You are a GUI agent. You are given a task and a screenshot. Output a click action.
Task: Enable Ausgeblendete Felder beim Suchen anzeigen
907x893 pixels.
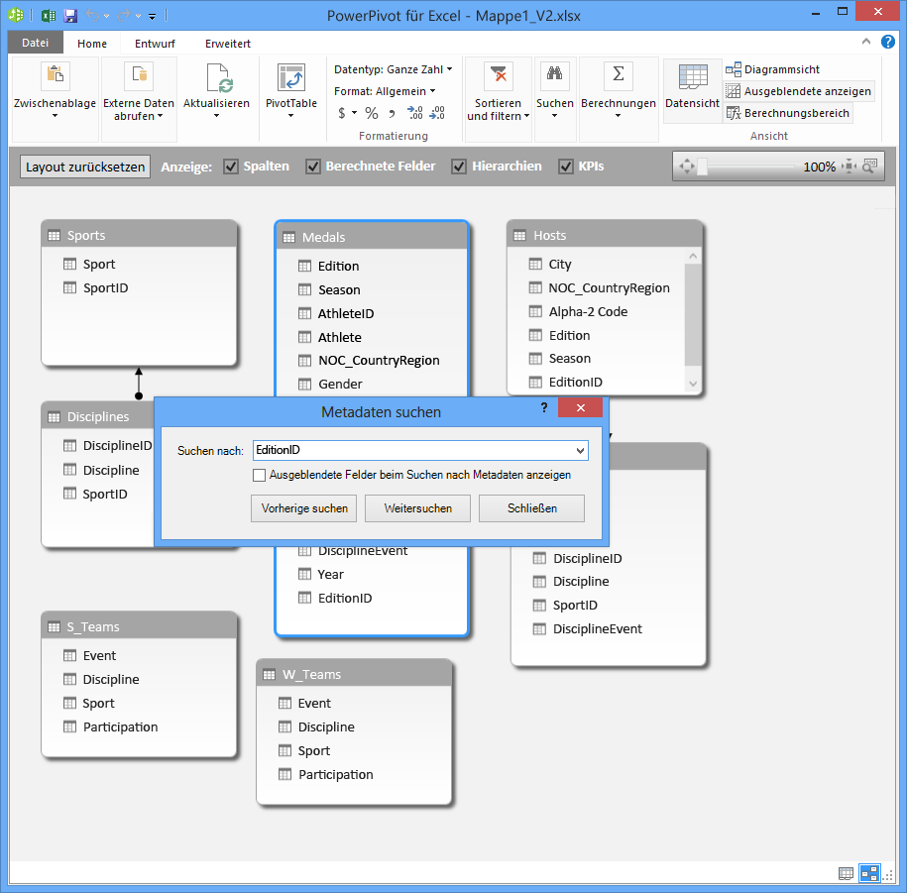(x=260, y=475)
